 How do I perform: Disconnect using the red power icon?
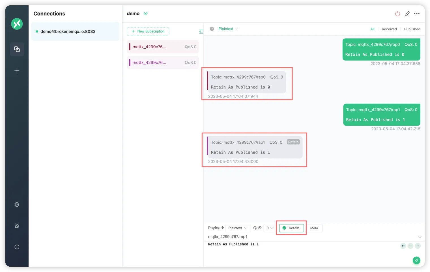point(397,14)
